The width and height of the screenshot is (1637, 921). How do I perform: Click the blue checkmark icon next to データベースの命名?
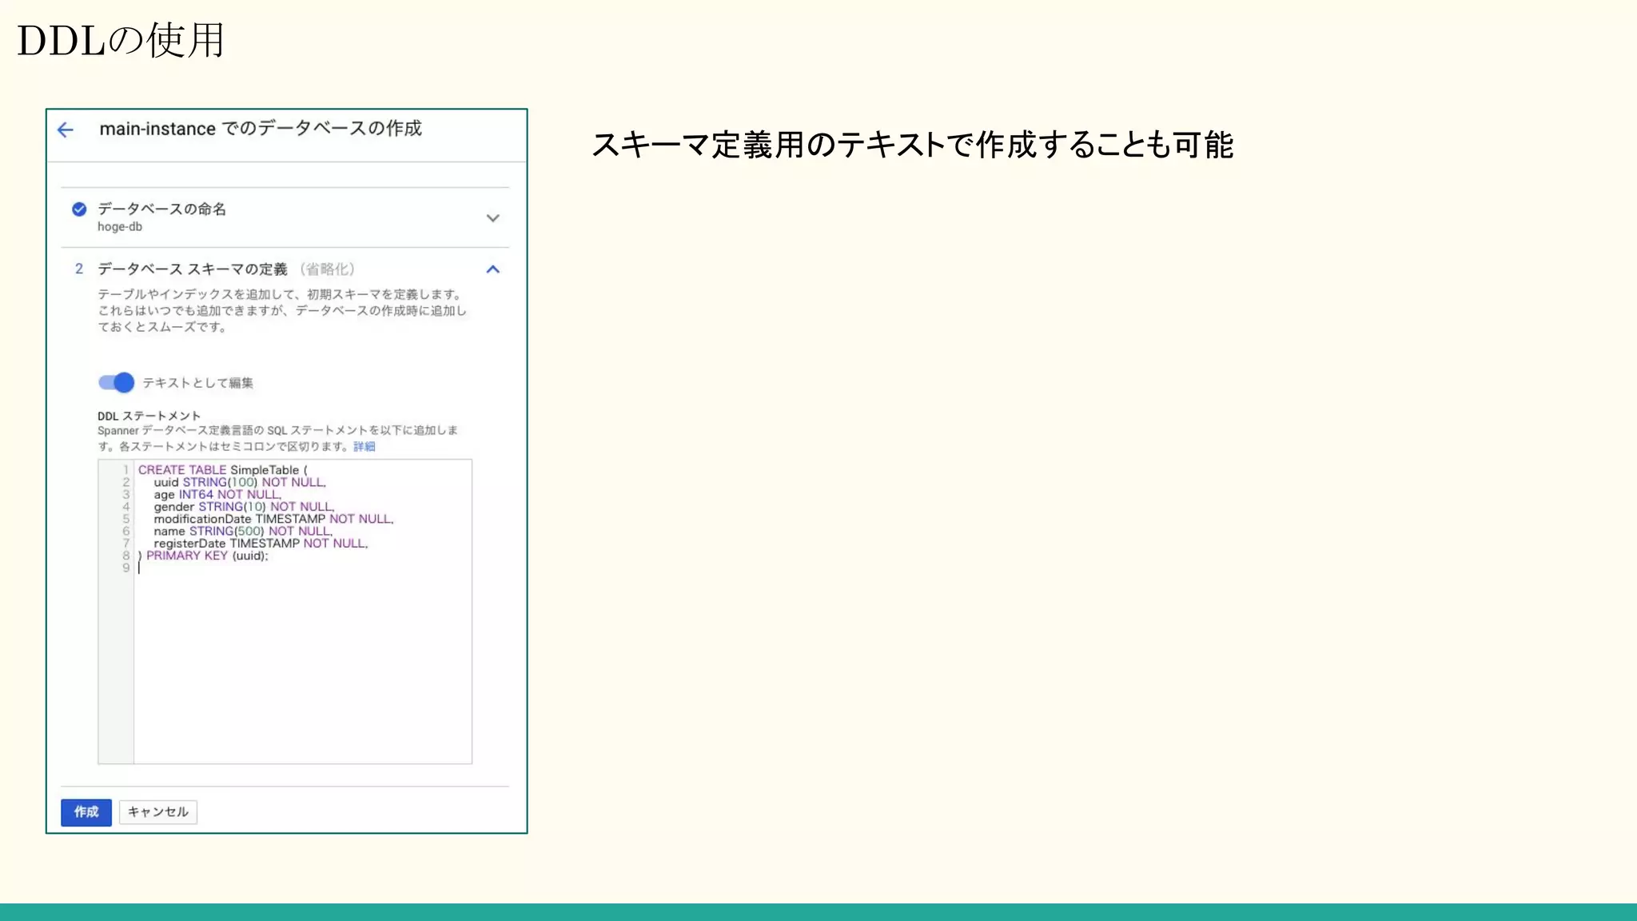(79, 209)
